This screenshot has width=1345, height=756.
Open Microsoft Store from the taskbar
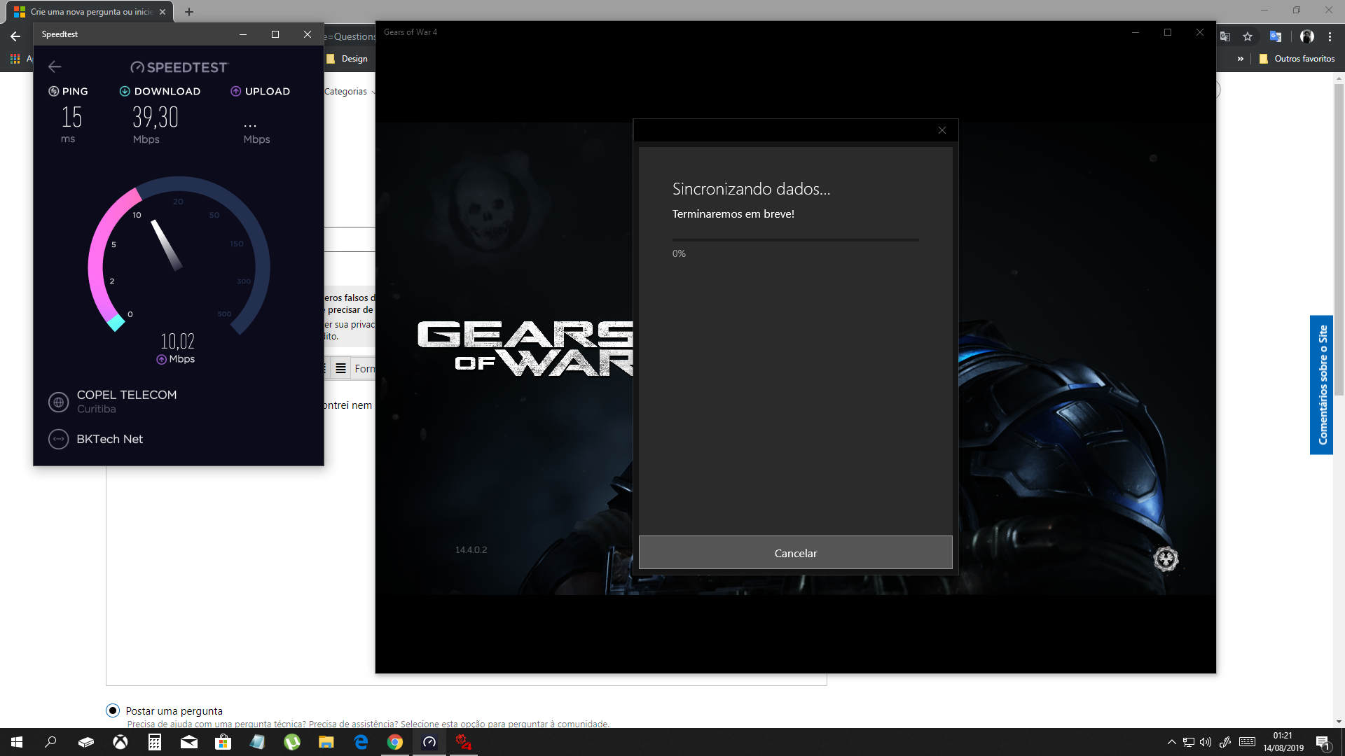coord(223,742)
